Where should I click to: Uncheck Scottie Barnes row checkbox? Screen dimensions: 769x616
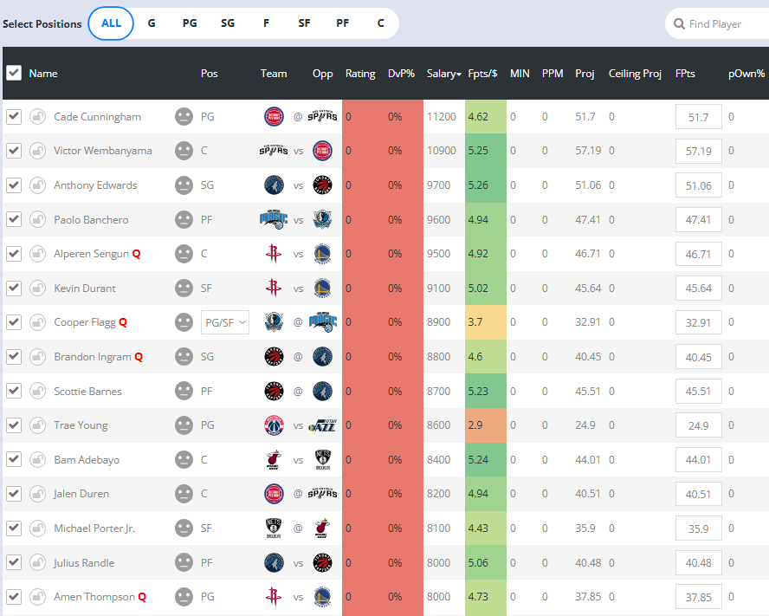point(14,392)
